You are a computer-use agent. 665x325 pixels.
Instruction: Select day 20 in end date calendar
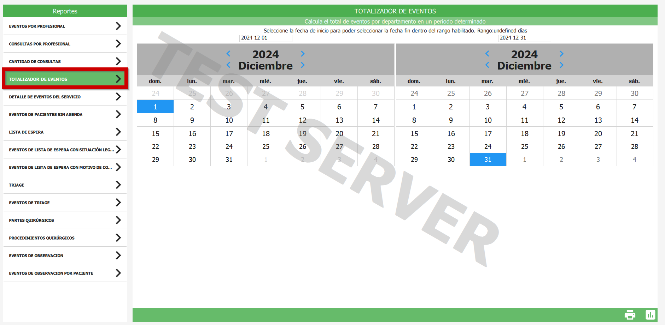tap(598, 134)
